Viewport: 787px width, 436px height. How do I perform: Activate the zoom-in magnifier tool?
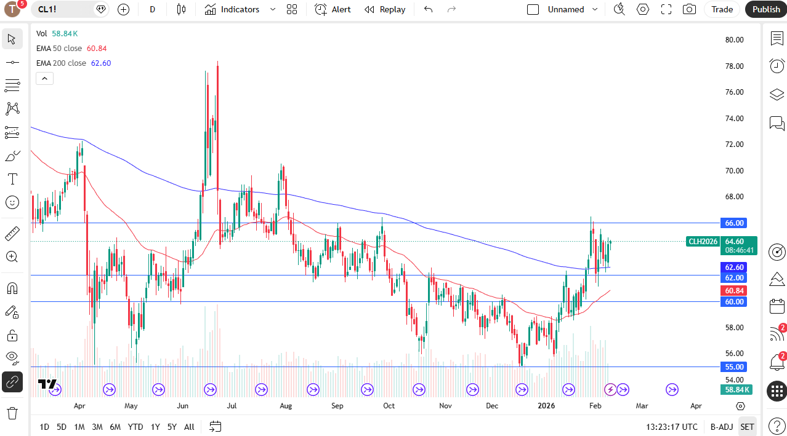(12, 257)
